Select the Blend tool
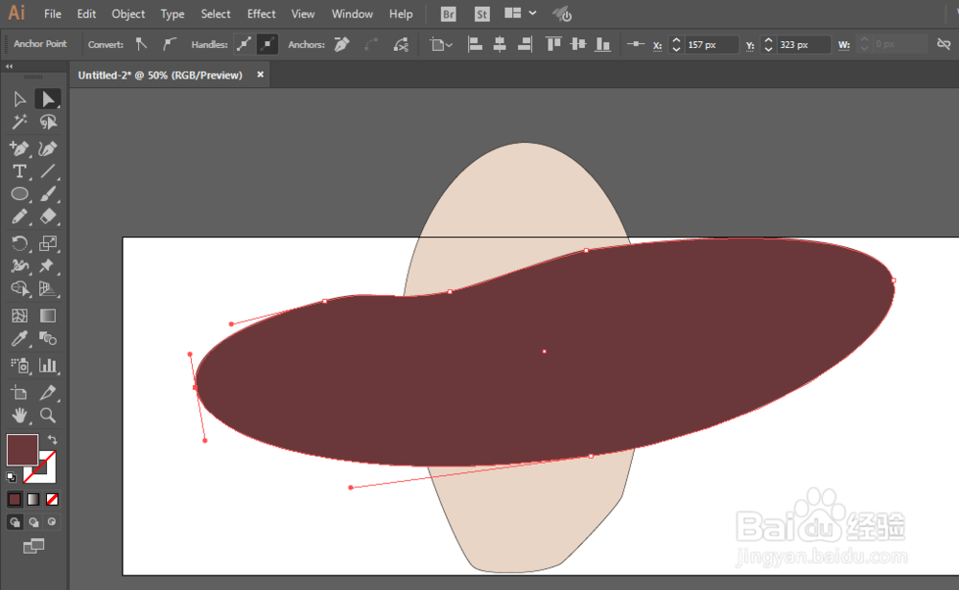The width and height of the screenshot is (959, 590). [48, 338]
